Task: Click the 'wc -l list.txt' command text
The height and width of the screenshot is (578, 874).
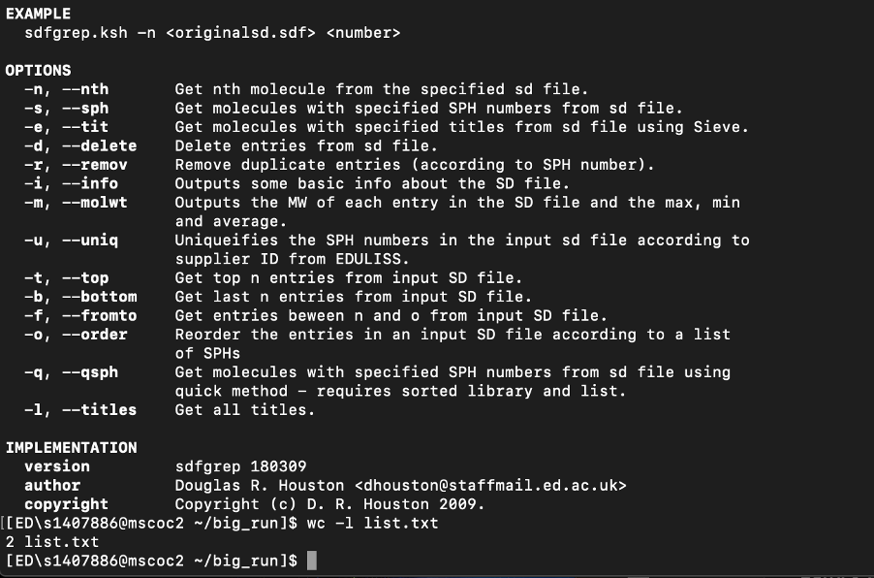Action: (372, 523)
